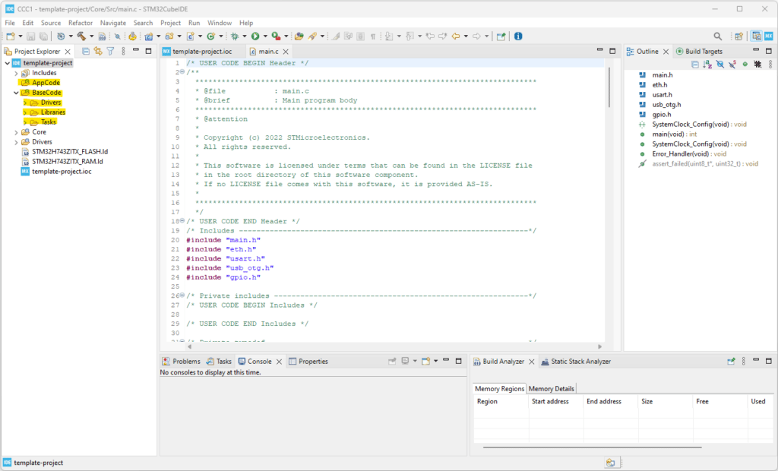Viewport: 778px width, 471px height.
Task: Open the Debug dropdown arrow
Action: click(x=244, y=36)
